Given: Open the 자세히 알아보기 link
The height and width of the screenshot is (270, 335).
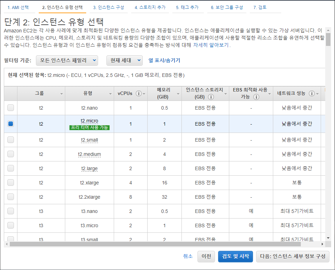Looking at the screenshot, I should click(x=211, y=45).
